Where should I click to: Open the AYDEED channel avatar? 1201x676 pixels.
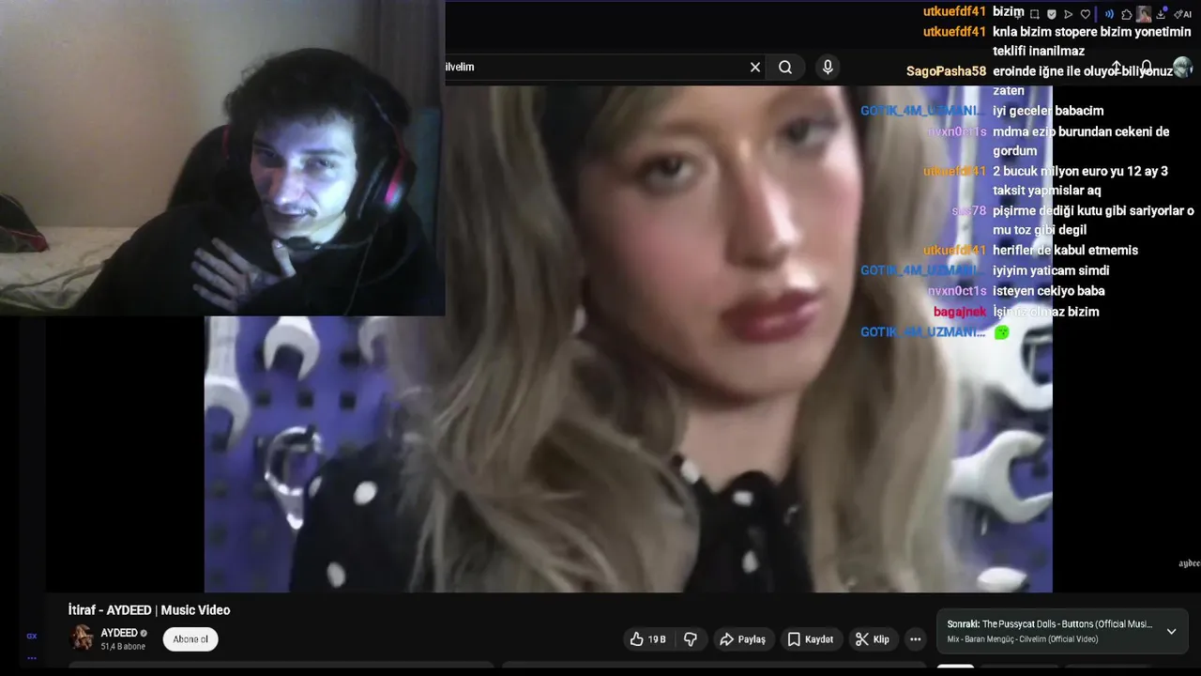82,638
